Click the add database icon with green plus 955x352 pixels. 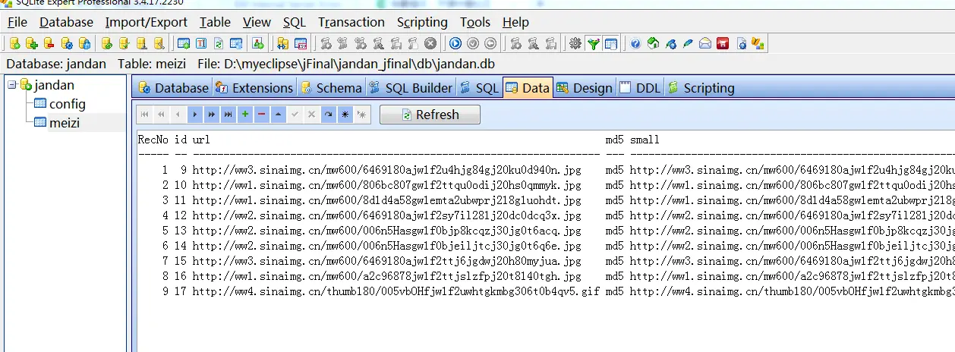click(31, 43)
